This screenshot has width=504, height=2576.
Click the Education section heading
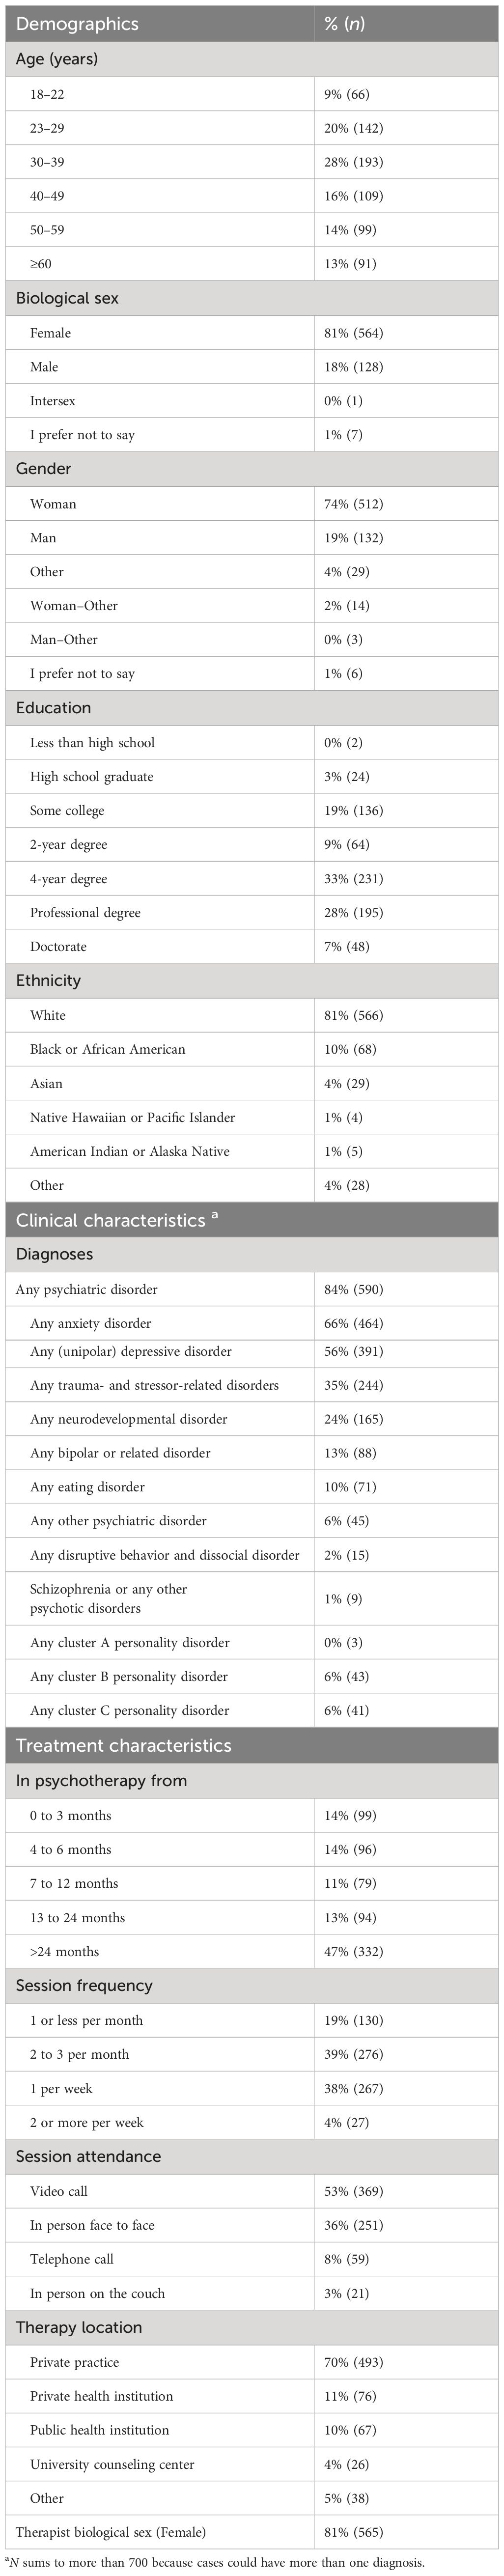pos(53,707)
